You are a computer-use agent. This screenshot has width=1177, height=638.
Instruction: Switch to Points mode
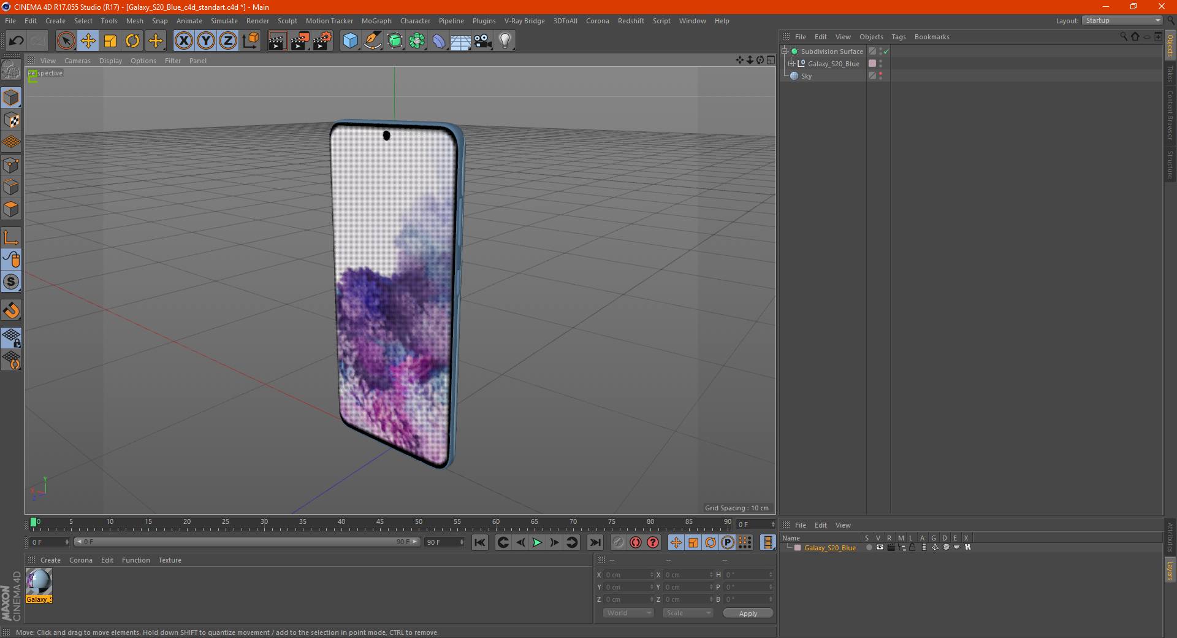click(11, 165)
